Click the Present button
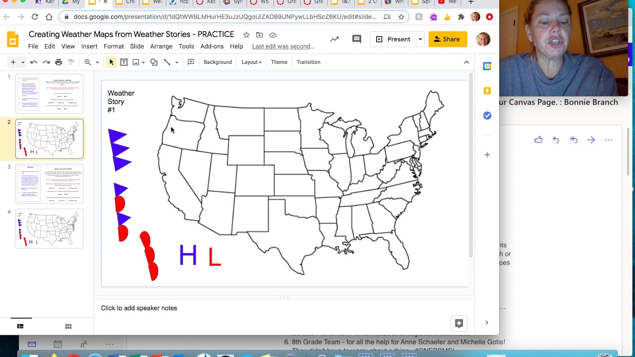 click(x=393, y=39)
